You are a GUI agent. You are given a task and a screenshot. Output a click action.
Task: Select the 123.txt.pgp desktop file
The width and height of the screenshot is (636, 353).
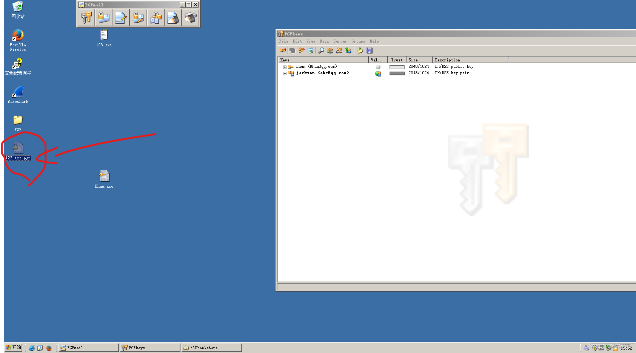[18, 151]
